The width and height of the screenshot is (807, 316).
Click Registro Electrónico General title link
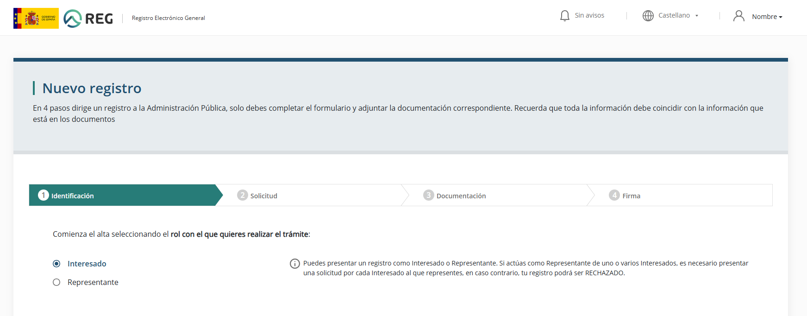(x=168, y=18)
